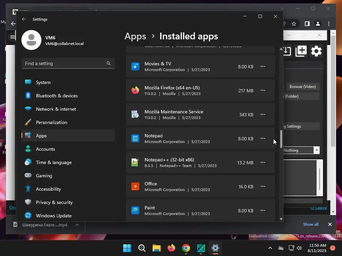The height and width of the screenshot is (256, 342).
Task: Click the Notepad++ app icon
Action: point(135,162)
